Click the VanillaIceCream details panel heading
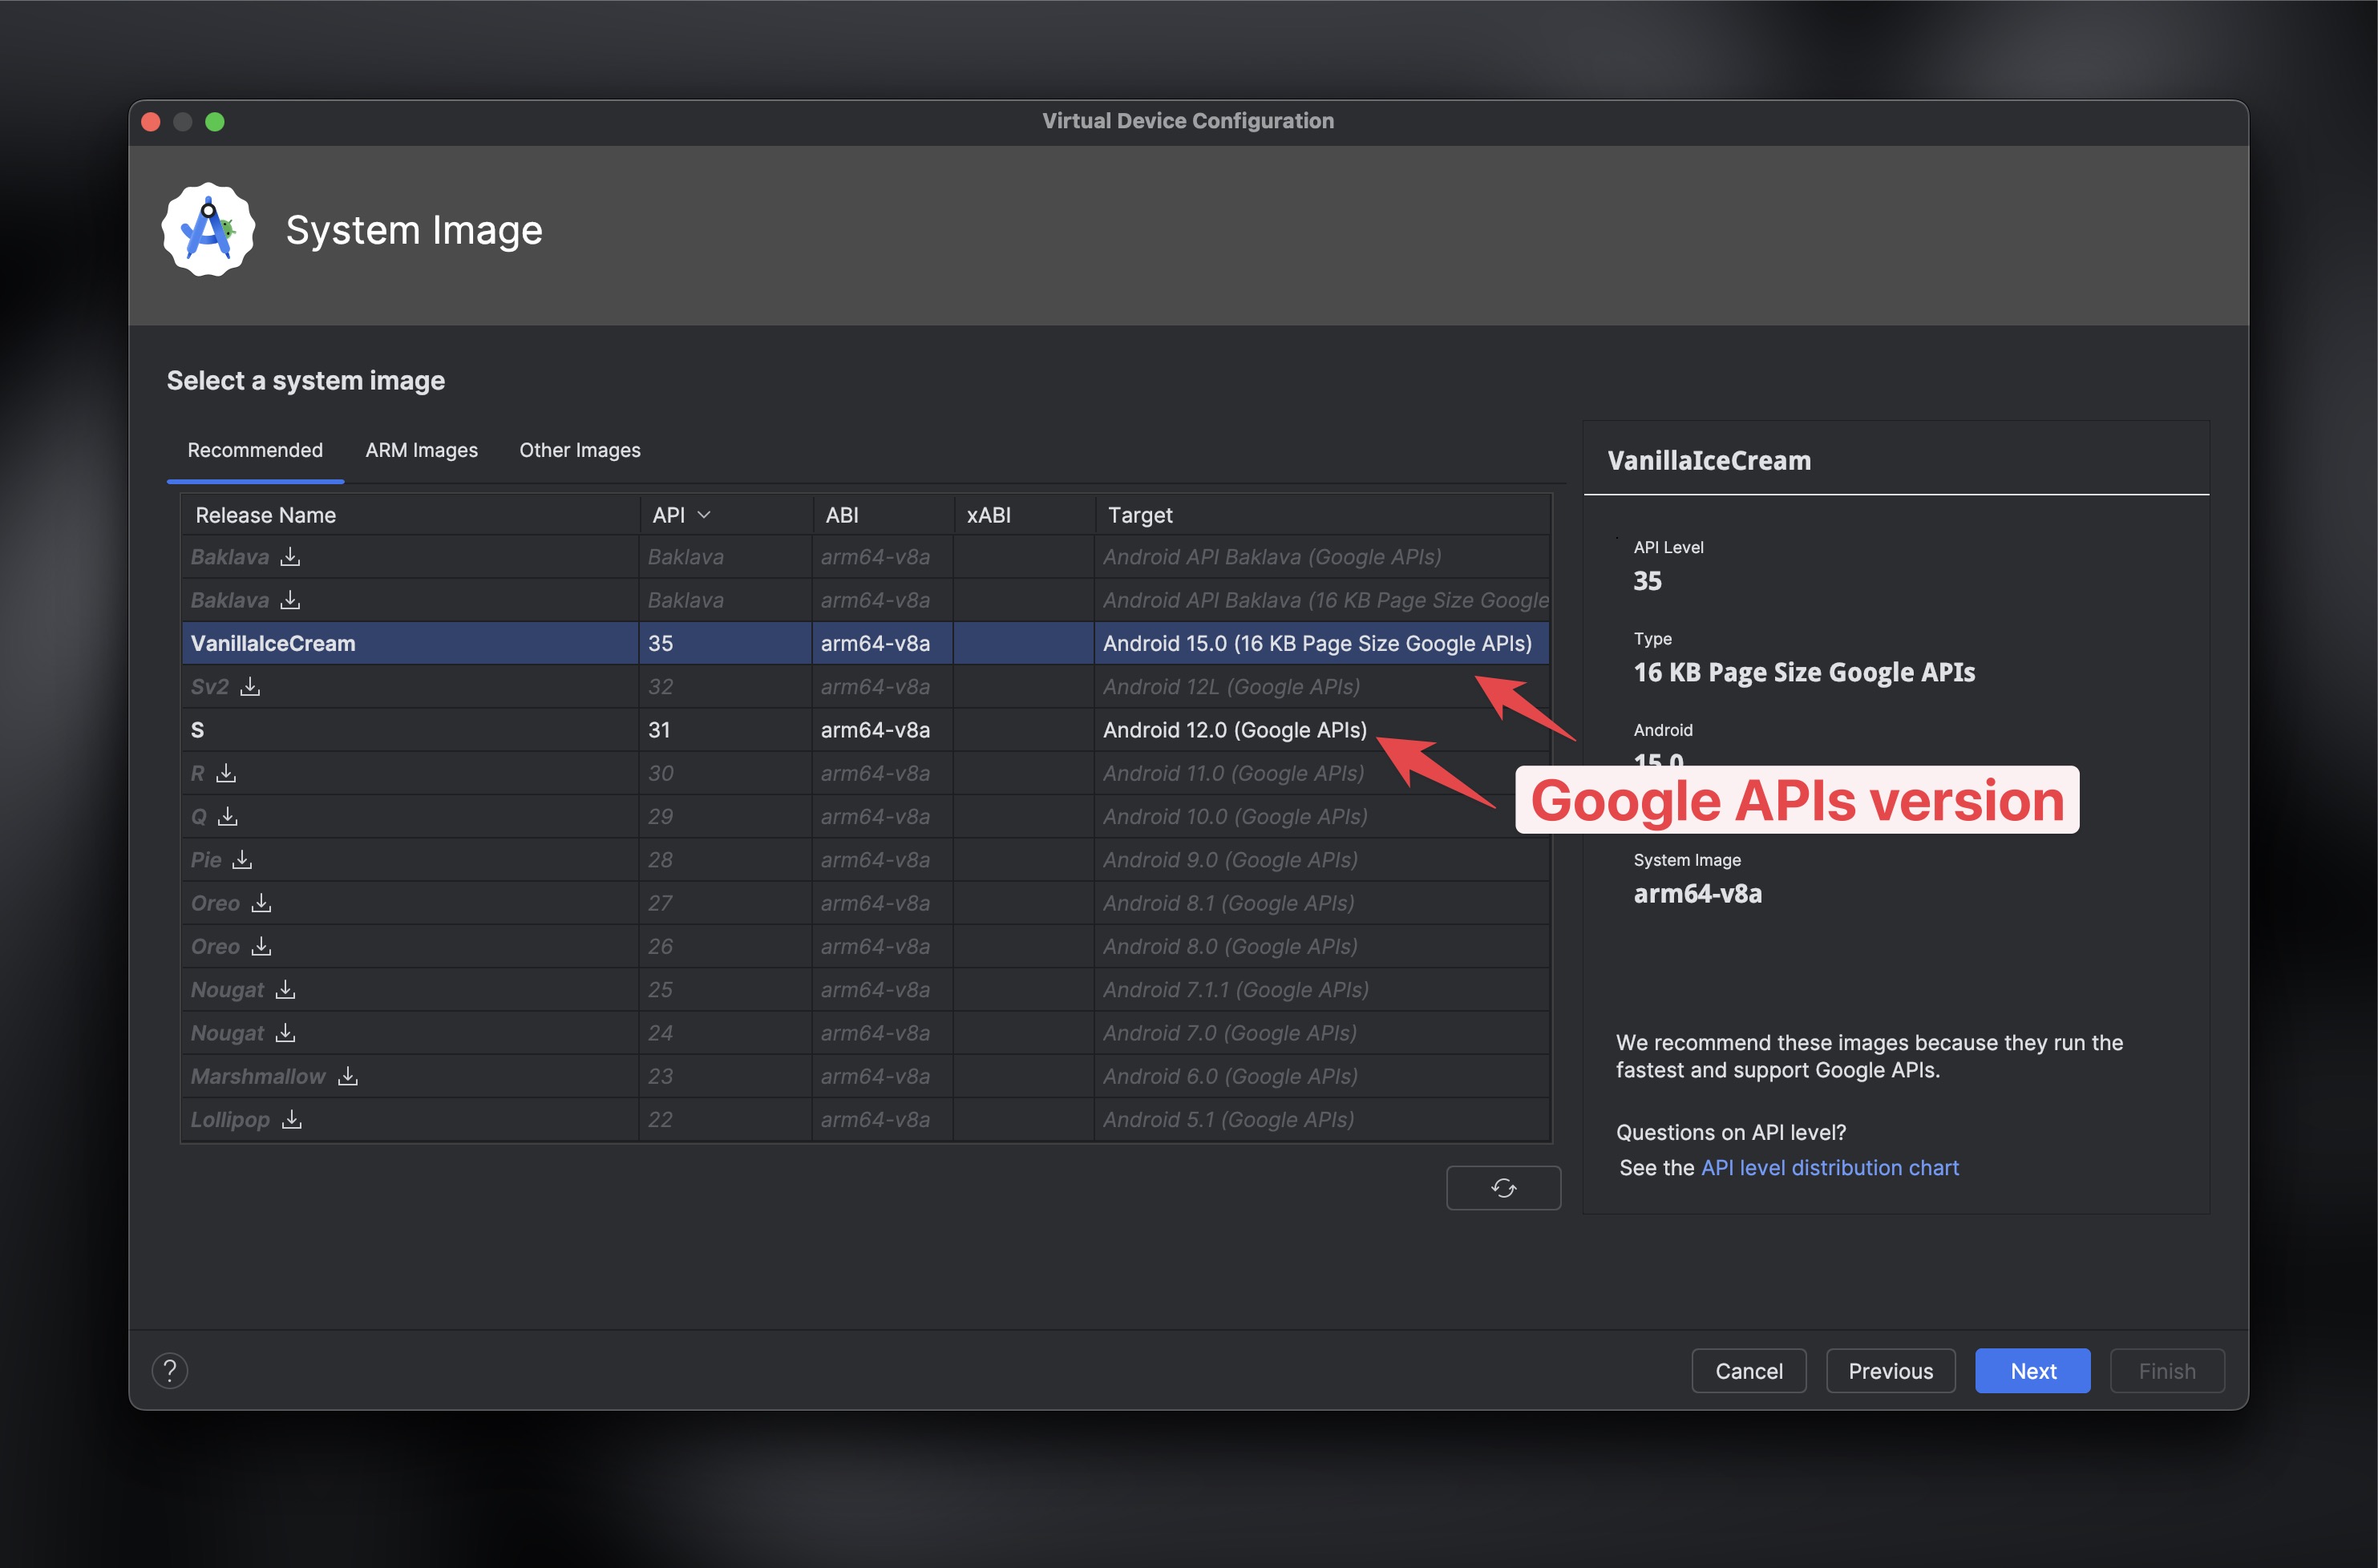Image resolution: width=2378 pixels, height=1568 pixels. (x=1709, y=460)
